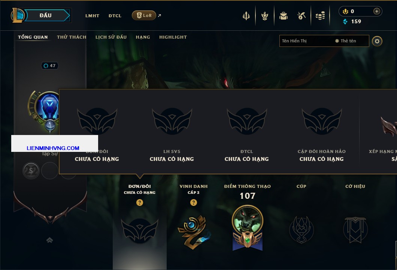The height and width of the screenshot is (270, 397).
Task: Switch to the Thử Thách tab
Action: pyautogui.click(x=72, y=37)
